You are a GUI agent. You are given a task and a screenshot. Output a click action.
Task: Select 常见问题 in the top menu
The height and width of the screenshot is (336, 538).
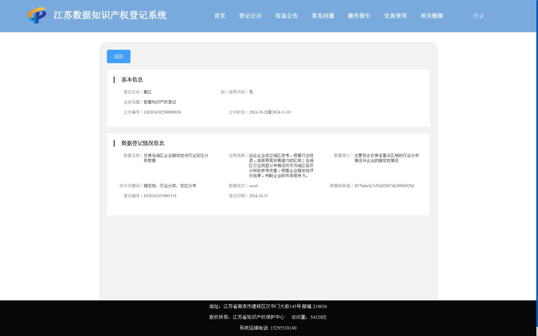pos(323,16)
